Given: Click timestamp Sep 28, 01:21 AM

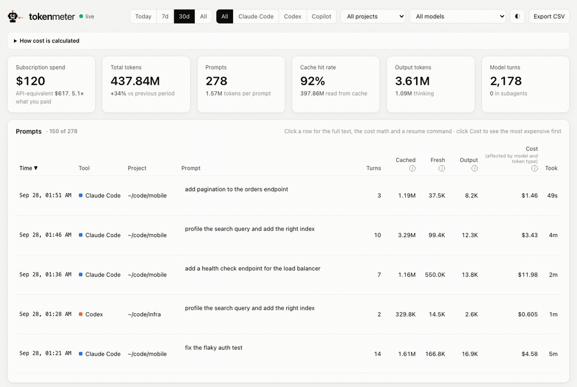Looking at the screenshot, I should click(45, 354).
